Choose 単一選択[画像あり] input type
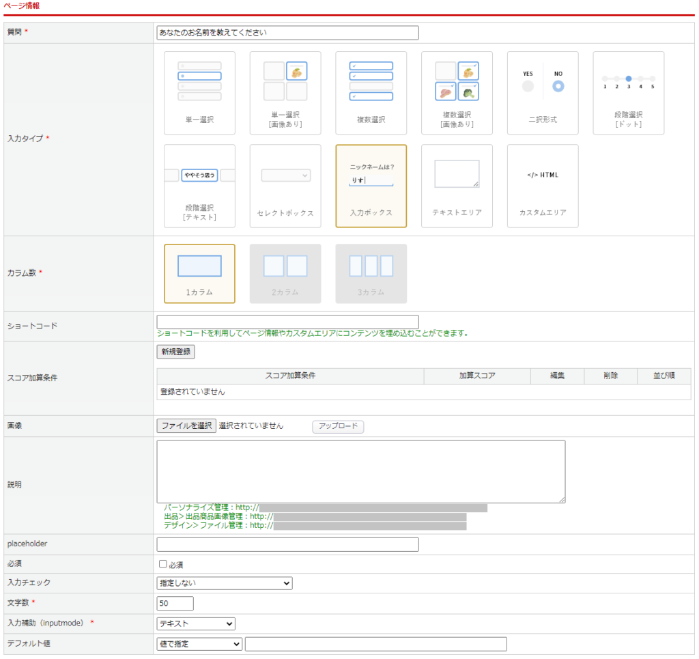 [x=285, y=93]
